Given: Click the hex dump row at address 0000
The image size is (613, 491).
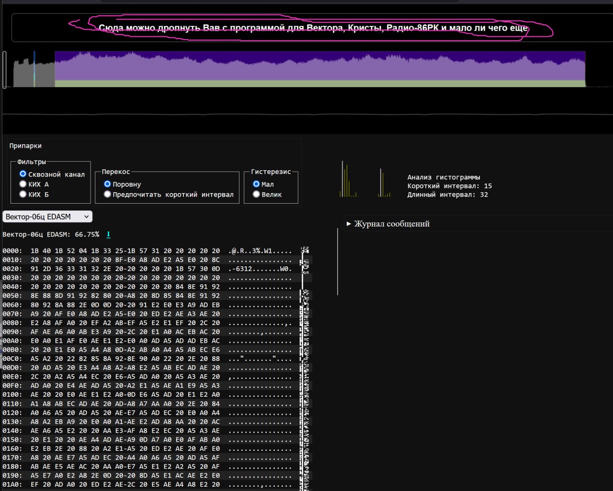Looking at the screenshot, I should [x=111, y=251].
